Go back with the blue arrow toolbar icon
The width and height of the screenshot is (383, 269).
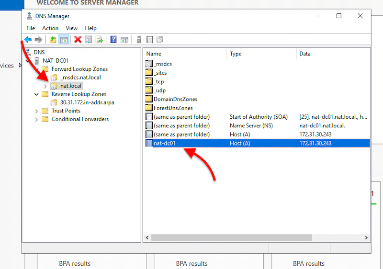pos(28,40)
